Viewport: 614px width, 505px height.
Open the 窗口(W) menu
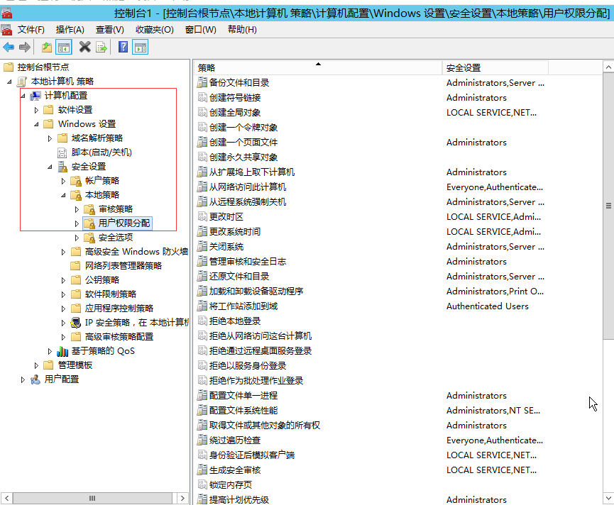[201, 30]
